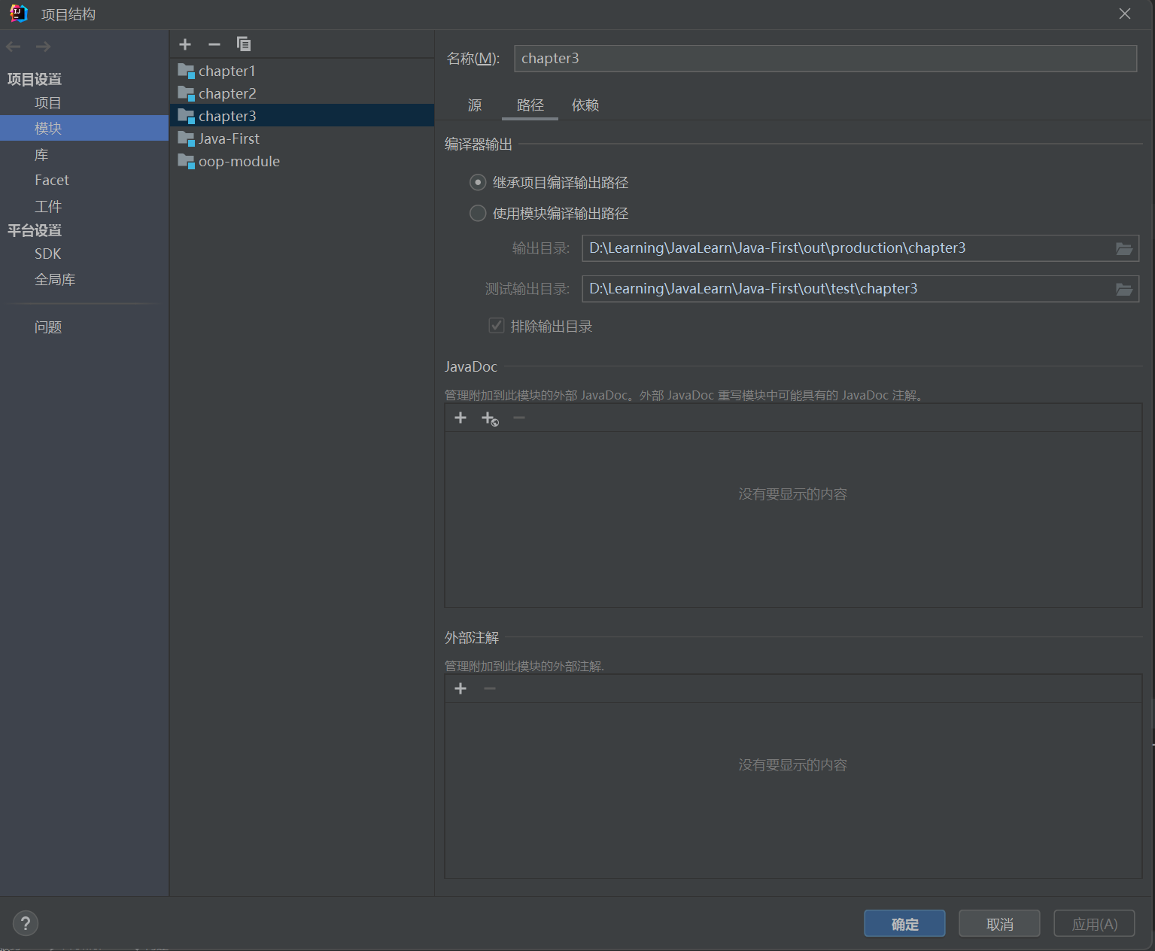Toggle the exclude output directories checkbox

(x=497, y=325)
